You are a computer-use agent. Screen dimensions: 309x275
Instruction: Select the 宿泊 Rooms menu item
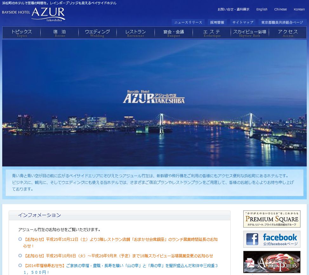[60, 33]
